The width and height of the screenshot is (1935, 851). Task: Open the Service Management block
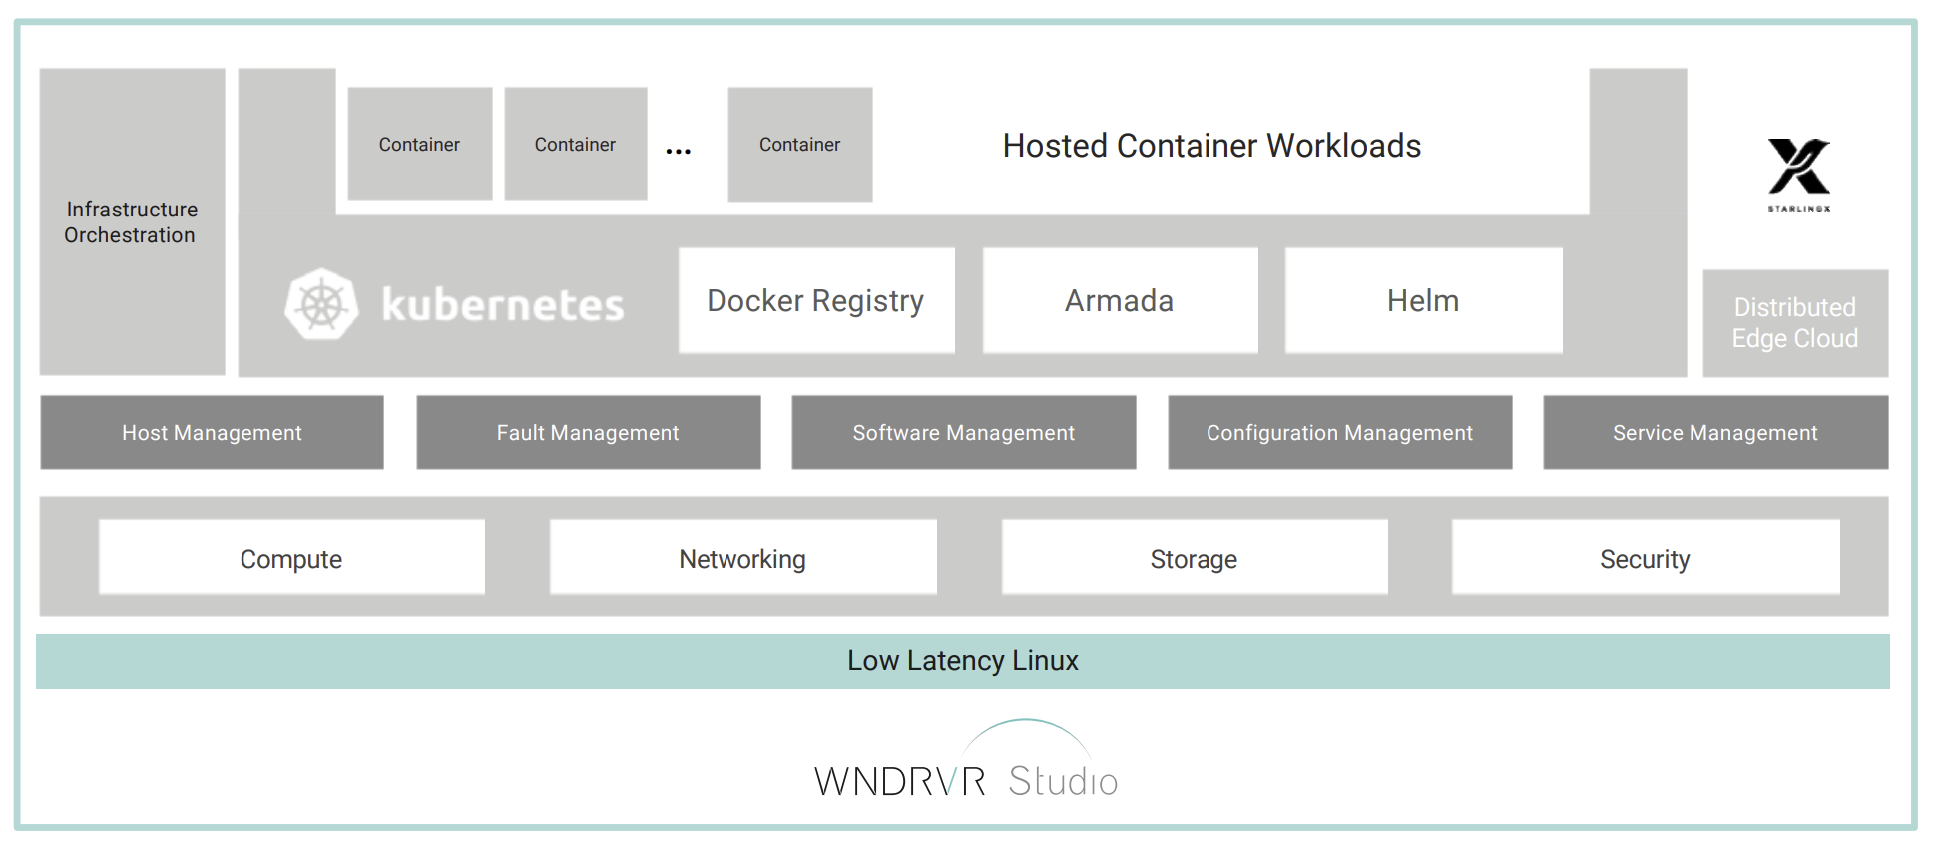(1715, 432)
